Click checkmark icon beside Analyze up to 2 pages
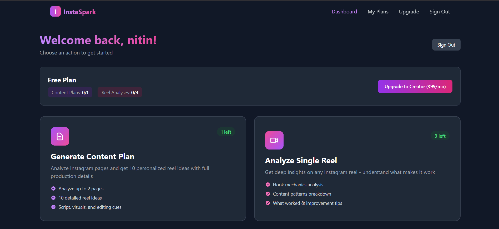The image size is (499, 229). 53,188
